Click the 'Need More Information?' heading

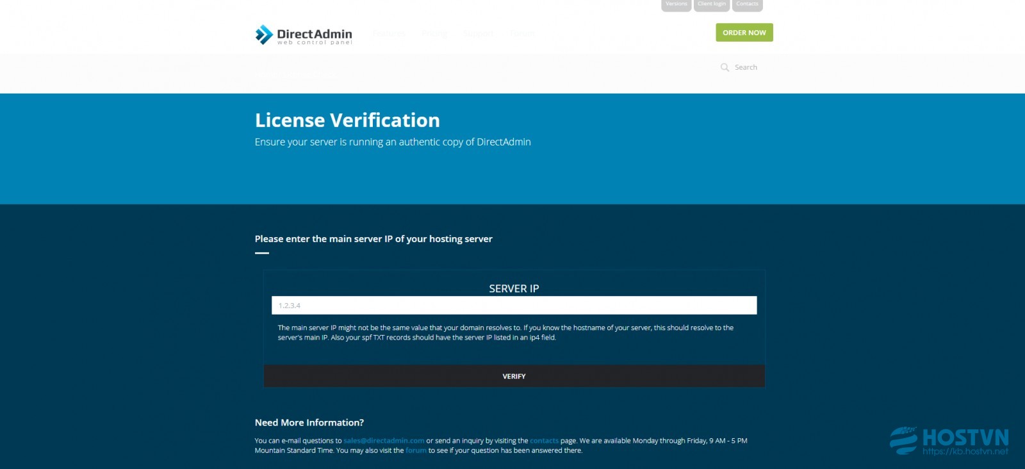[x=309, y=423]
